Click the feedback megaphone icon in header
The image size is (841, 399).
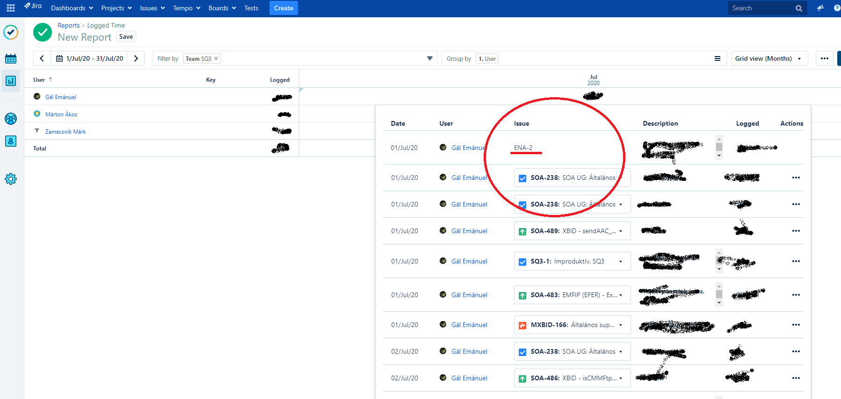820,8
